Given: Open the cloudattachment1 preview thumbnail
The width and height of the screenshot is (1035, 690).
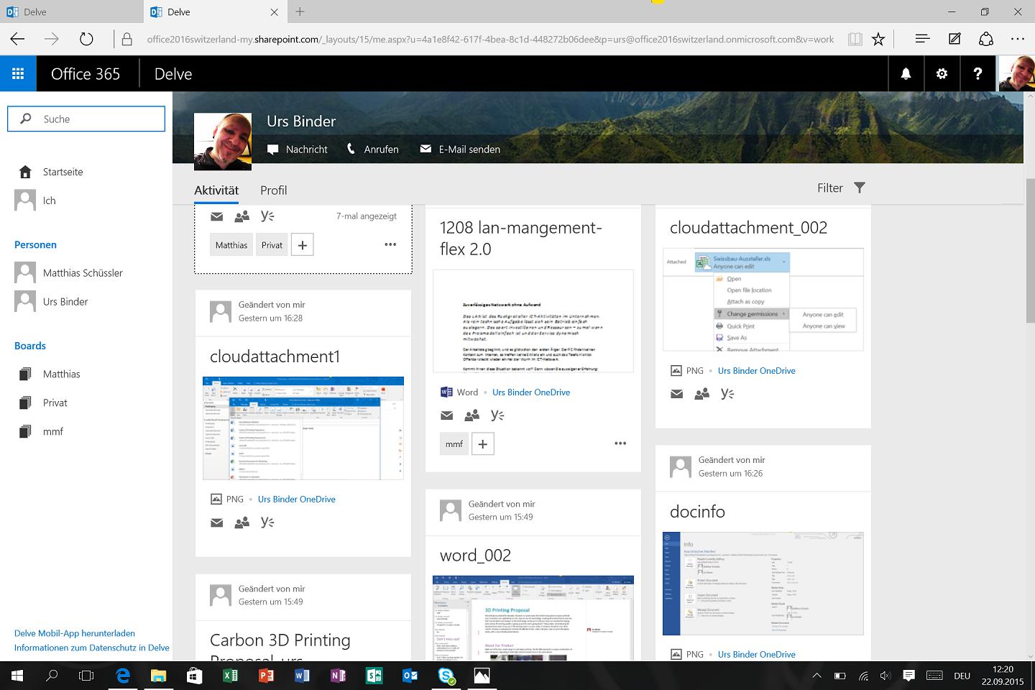Looking at the screenshot, I should click(303, 428).
